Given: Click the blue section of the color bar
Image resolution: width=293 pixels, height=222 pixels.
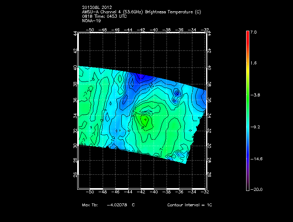Looking at the screenshot, I should pyautogui.click(x=247, y=149).
